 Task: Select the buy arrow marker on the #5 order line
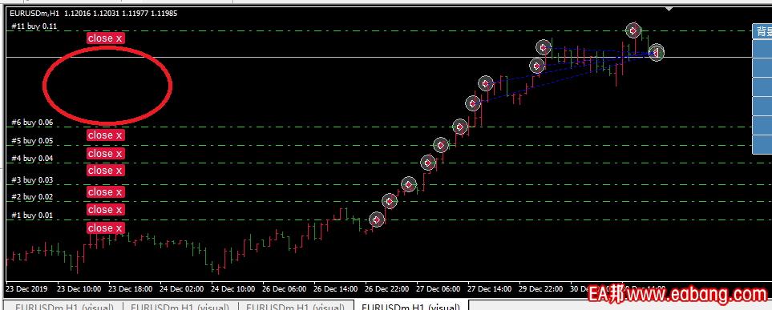[441, 145]
